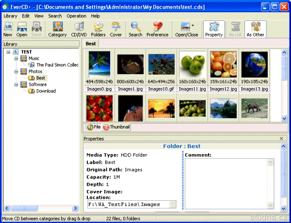The width and height of the screenshot is (291, 223).
Task: Click the Location path field
Action: (x=129, y=205)
